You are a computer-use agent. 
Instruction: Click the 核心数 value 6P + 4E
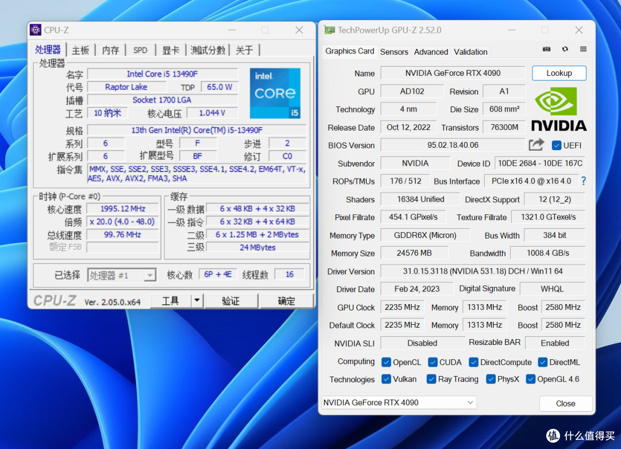click(218, 274)
